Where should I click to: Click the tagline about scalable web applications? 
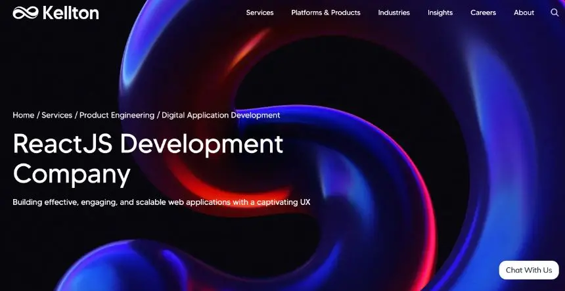[x=162, y=202]
